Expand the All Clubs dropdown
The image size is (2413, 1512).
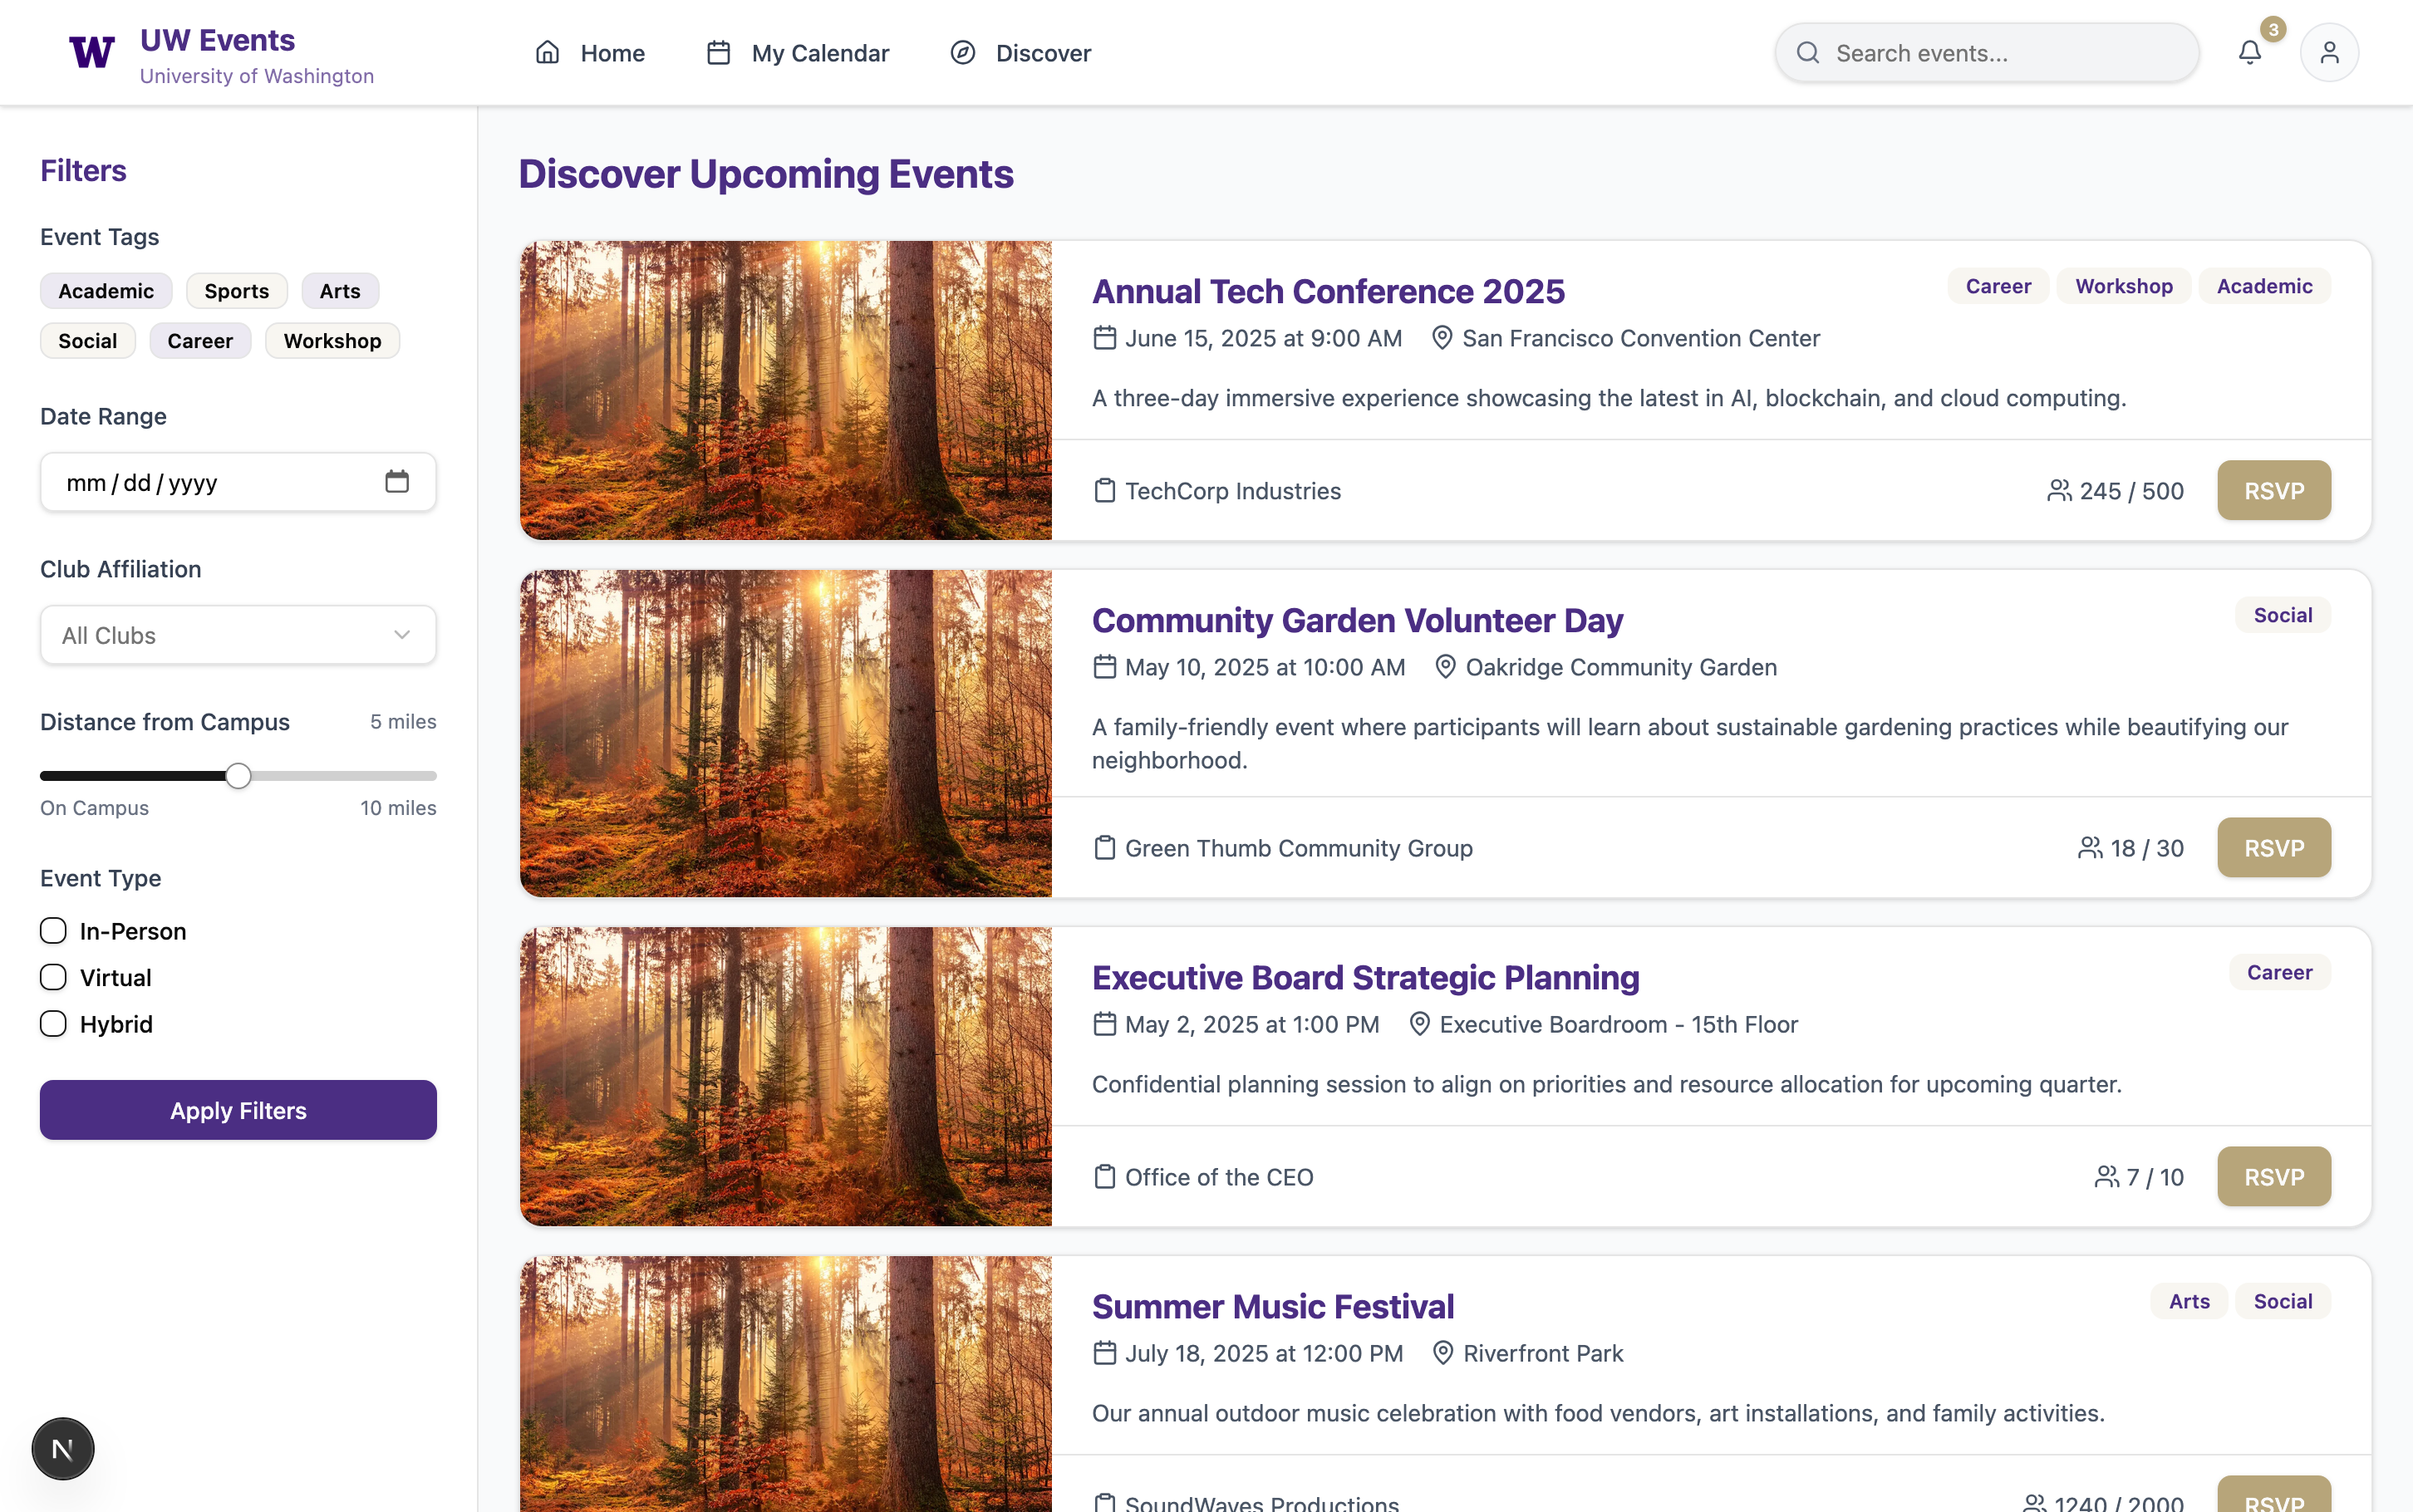[238, 635]
